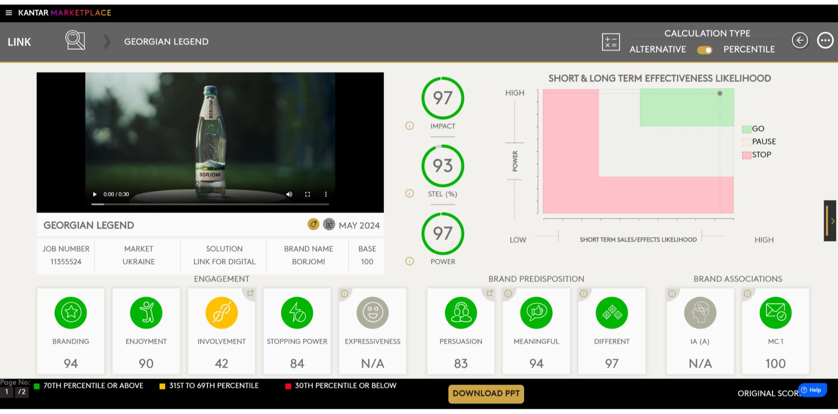Click the grey document icon beside May 2024

[x=329, y=224]
